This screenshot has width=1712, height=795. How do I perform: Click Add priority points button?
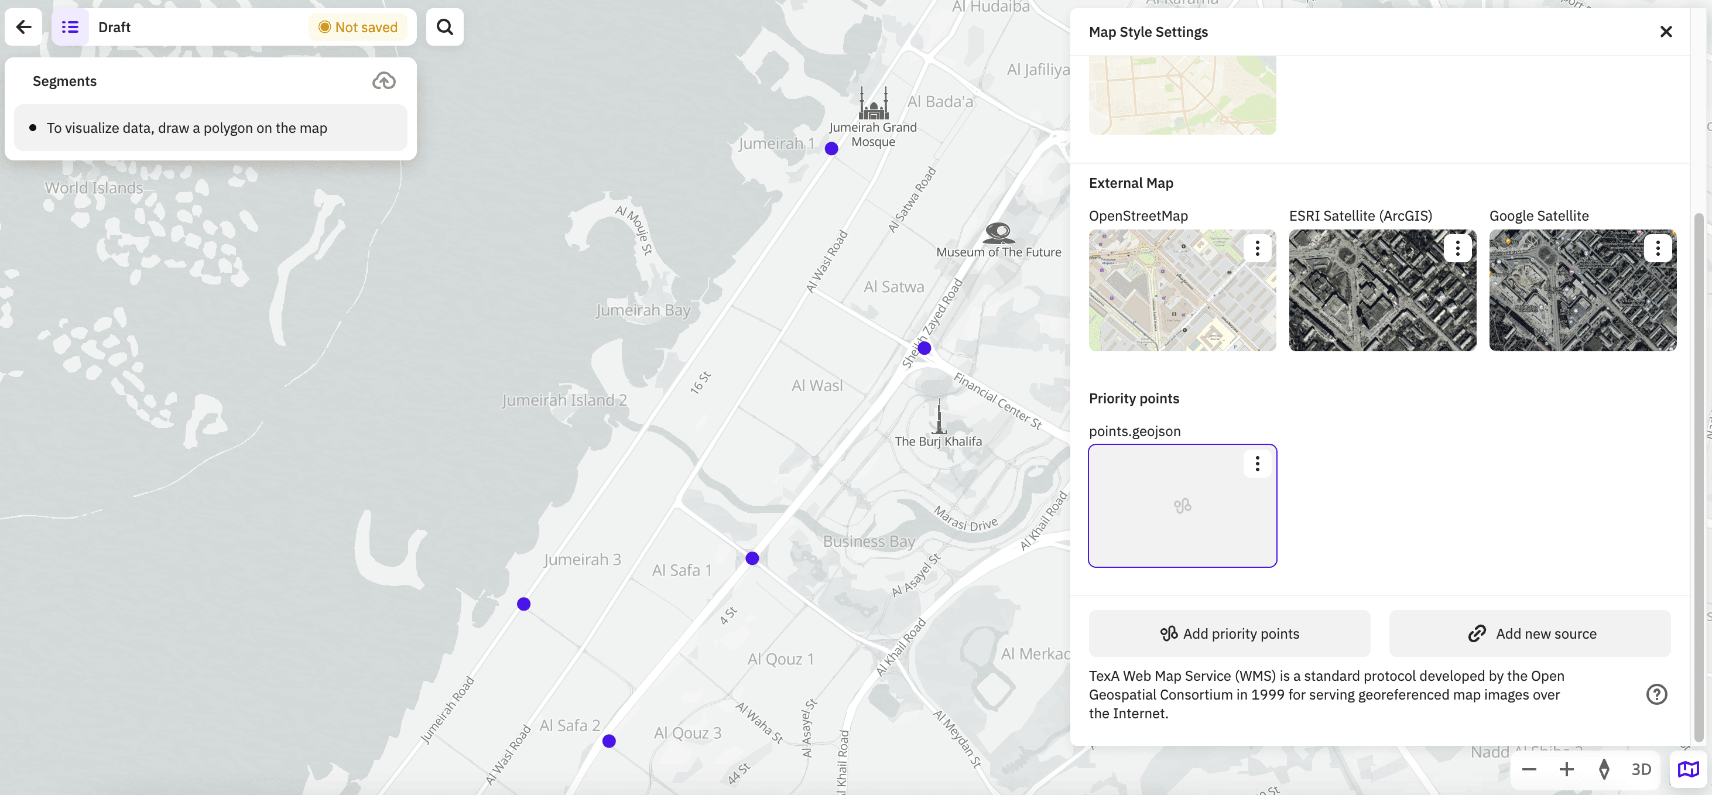pos(1229,633)
